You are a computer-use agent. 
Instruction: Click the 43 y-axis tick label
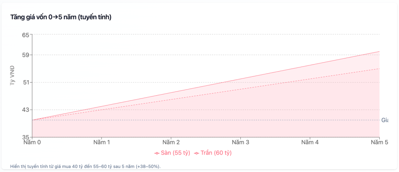pos(26,110)
